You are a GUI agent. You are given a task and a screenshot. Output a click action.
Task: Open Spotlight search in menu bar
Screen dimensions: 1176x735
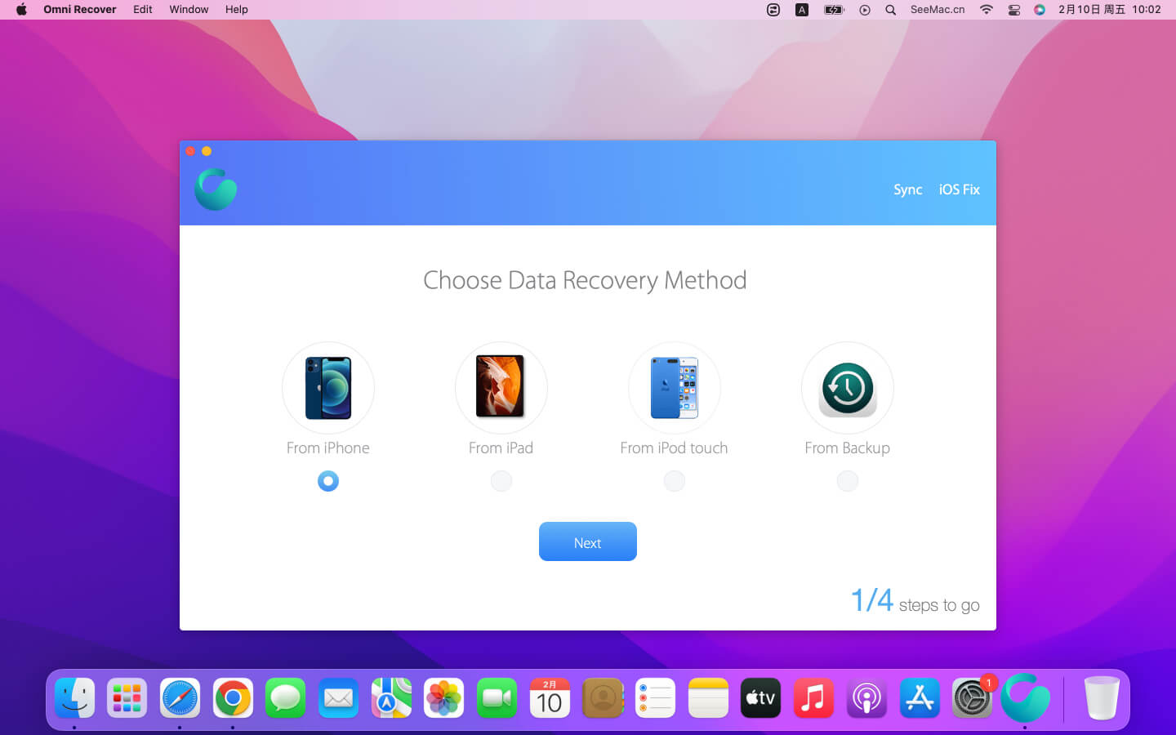coord(890,10)
